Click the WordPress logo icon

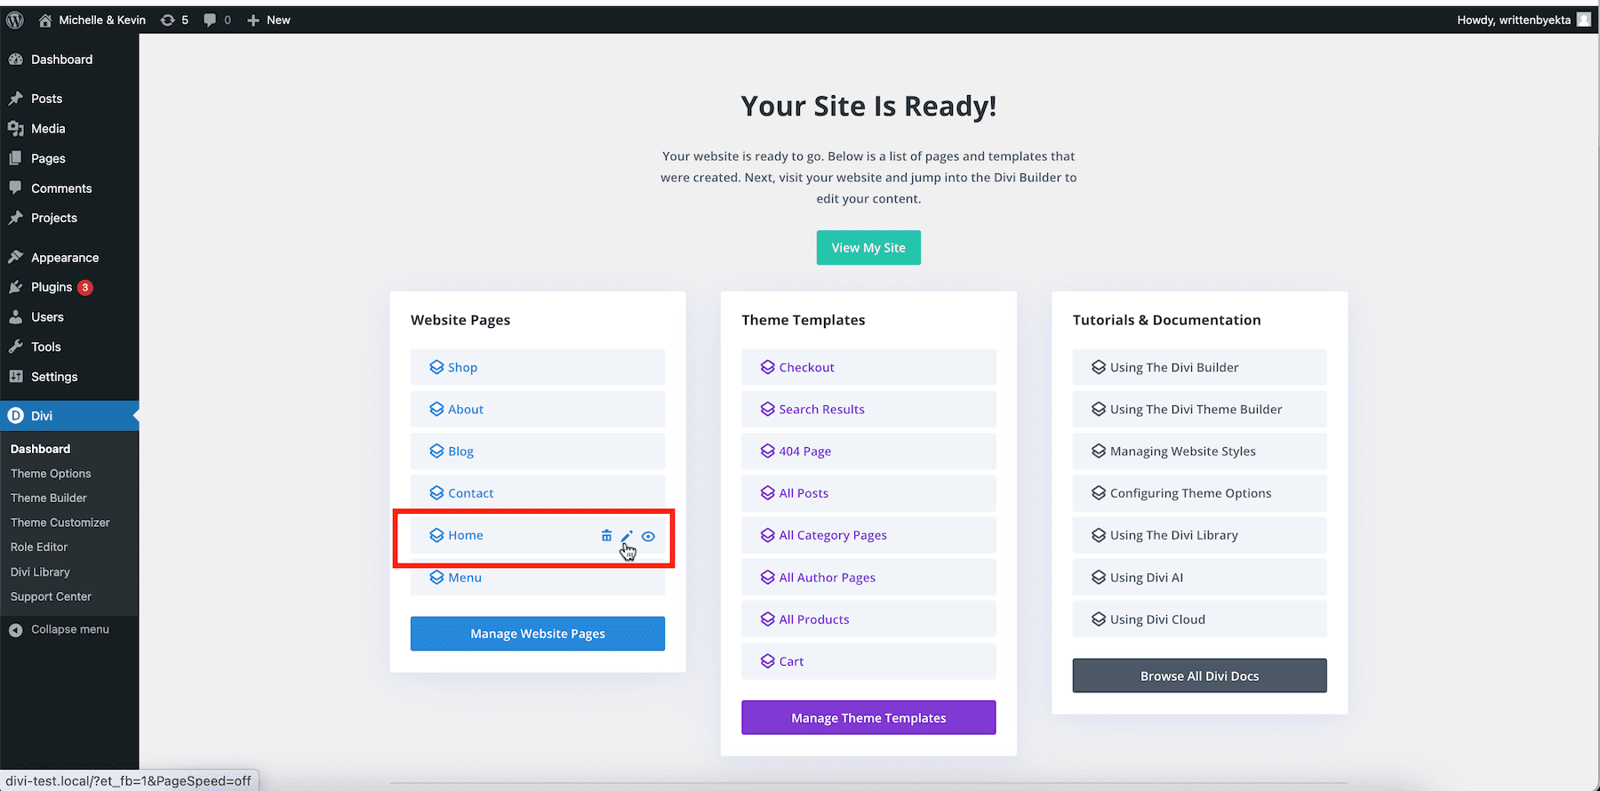15,20
